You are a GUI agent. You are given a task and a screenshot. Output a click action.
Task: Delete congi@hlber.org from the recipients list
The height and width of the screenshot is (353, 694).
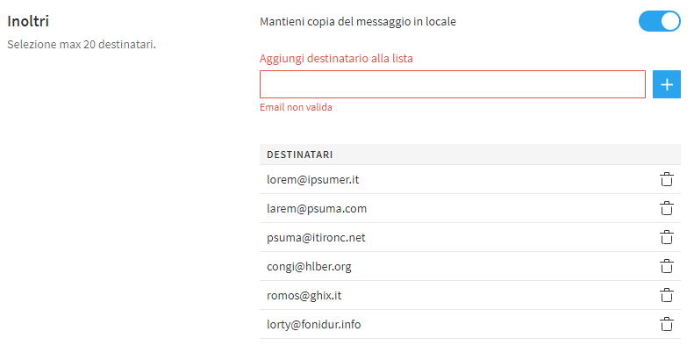click(x=667, y=266)
